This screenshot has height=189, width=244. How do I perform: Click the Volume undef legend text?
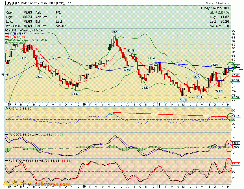coord(17,42)
